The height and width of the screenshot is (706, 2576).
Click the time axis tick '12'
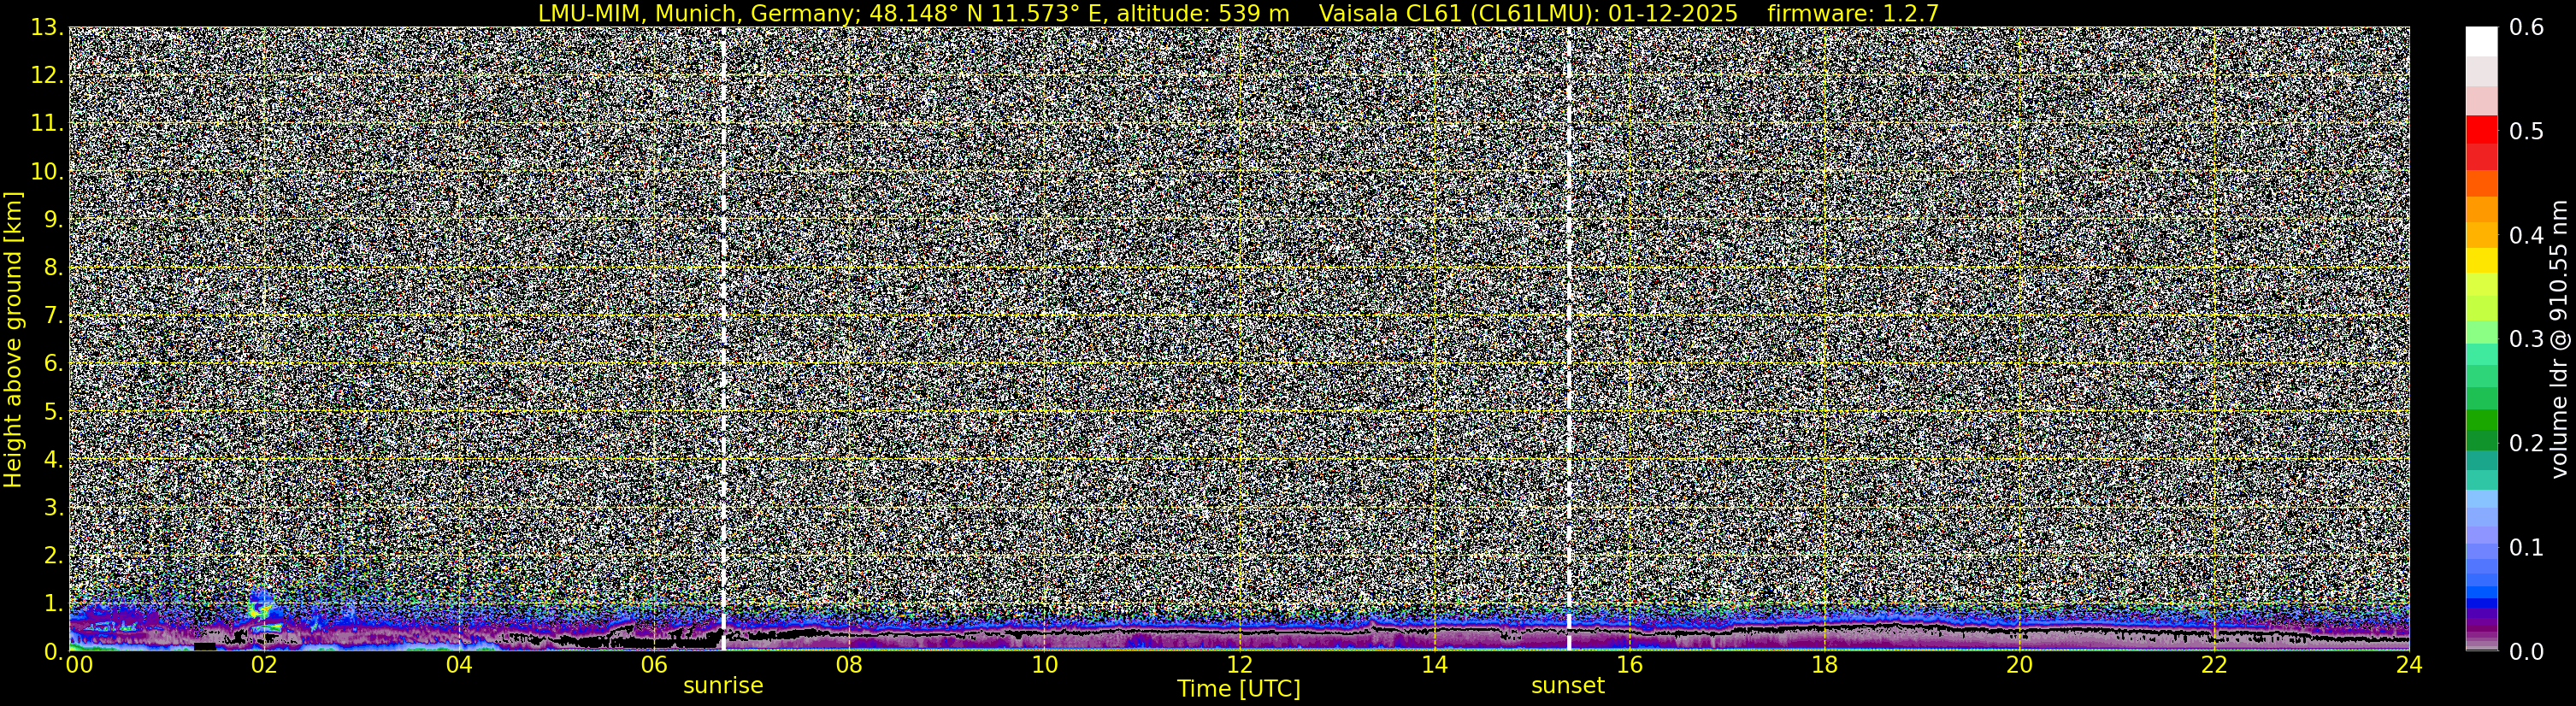(1239, 666)
